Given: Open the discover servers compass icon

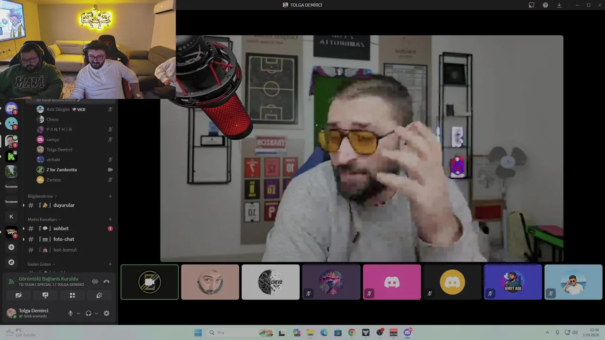Looking at the screenshot, I should click(x=11, y=262).
